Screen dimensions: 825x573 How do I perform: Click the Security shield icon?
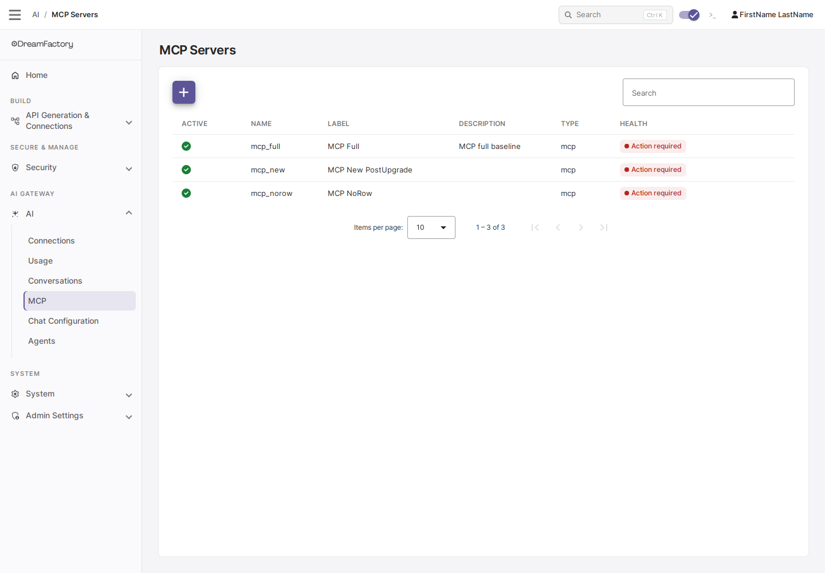15,168
